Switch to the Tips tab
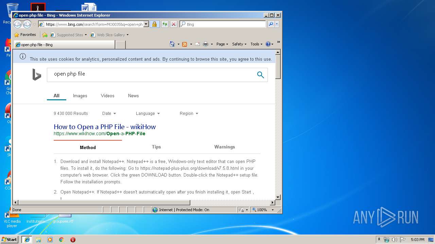The image size is (435, 244). coord(156,147)
